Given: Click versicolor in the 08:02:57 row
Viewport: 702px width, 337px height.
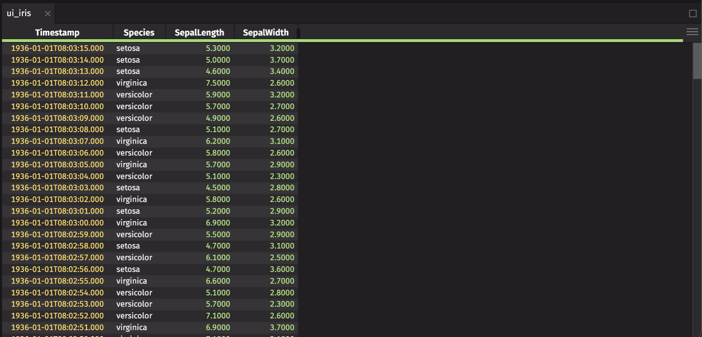Looking at the screenshot, I should [134, 257].
